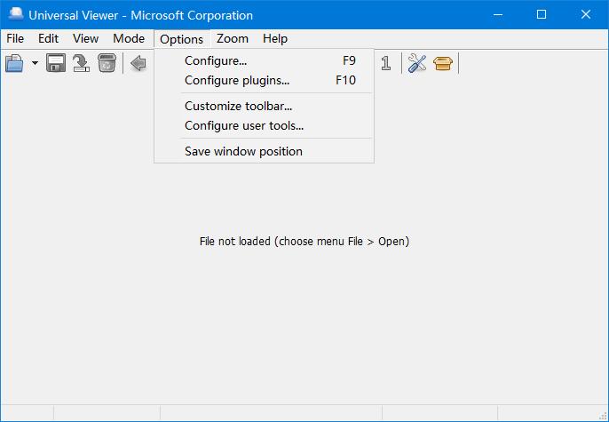Screen dimensions: 609x422
Task: Select Save window position
Action: click(x=265, y=151)
